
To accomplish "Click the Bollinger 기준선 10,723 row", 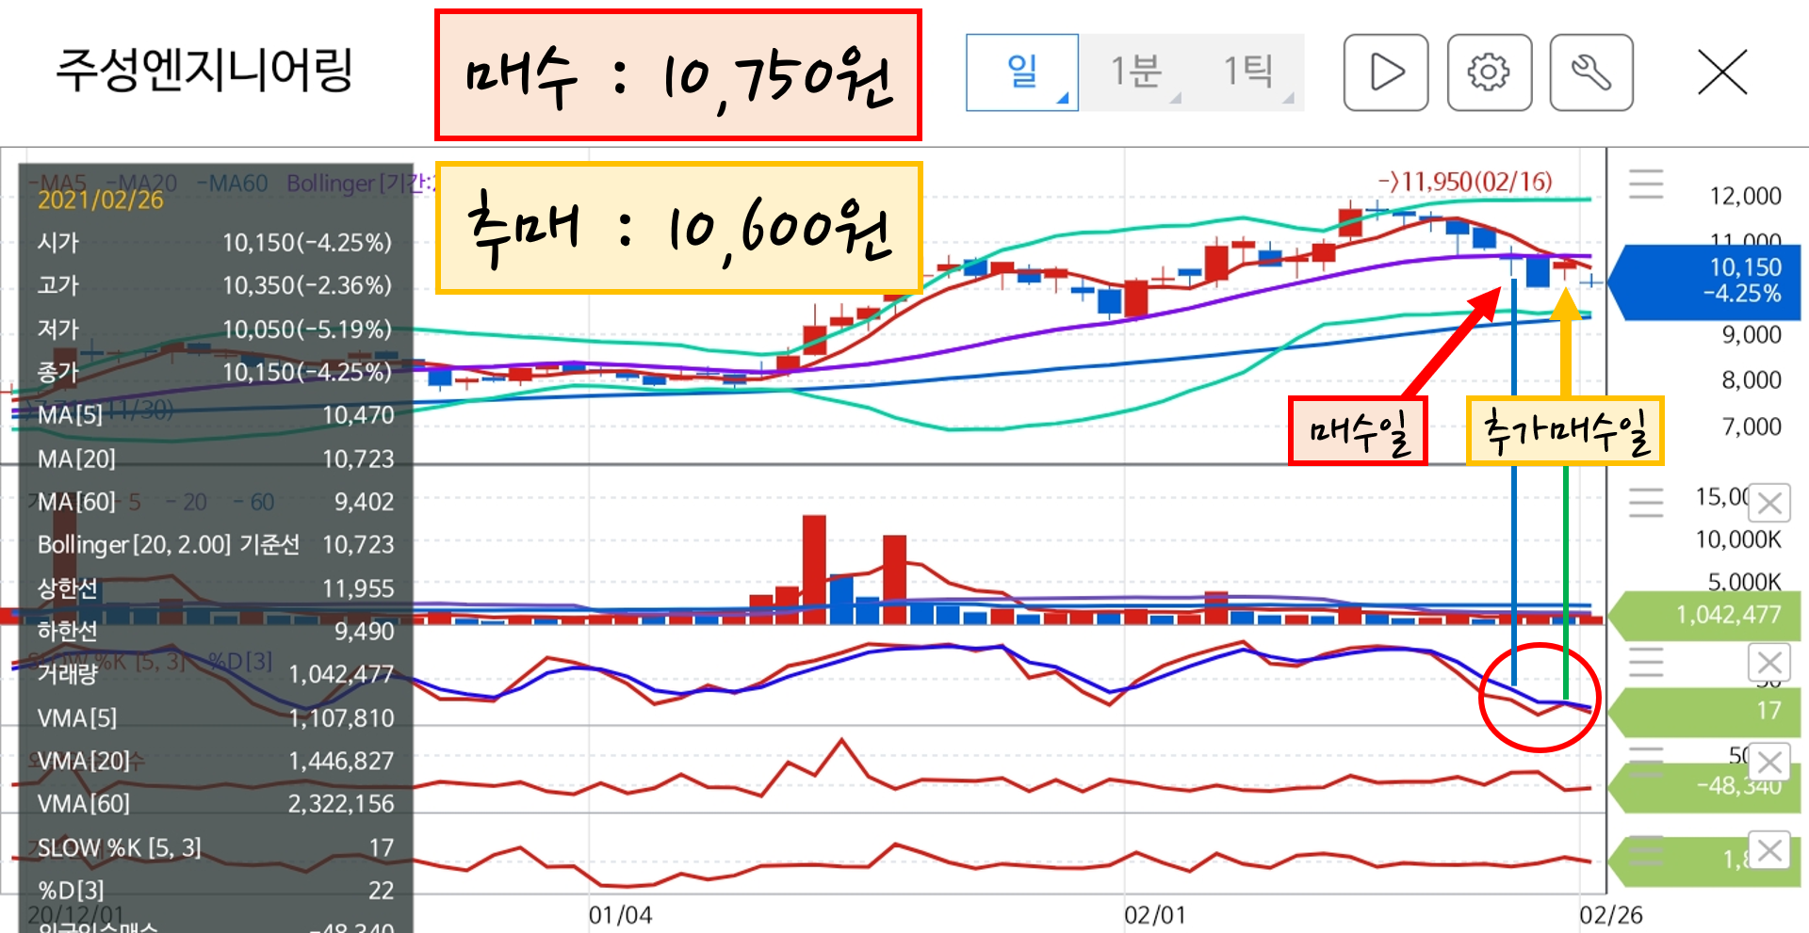I will [x=215, y=545].
